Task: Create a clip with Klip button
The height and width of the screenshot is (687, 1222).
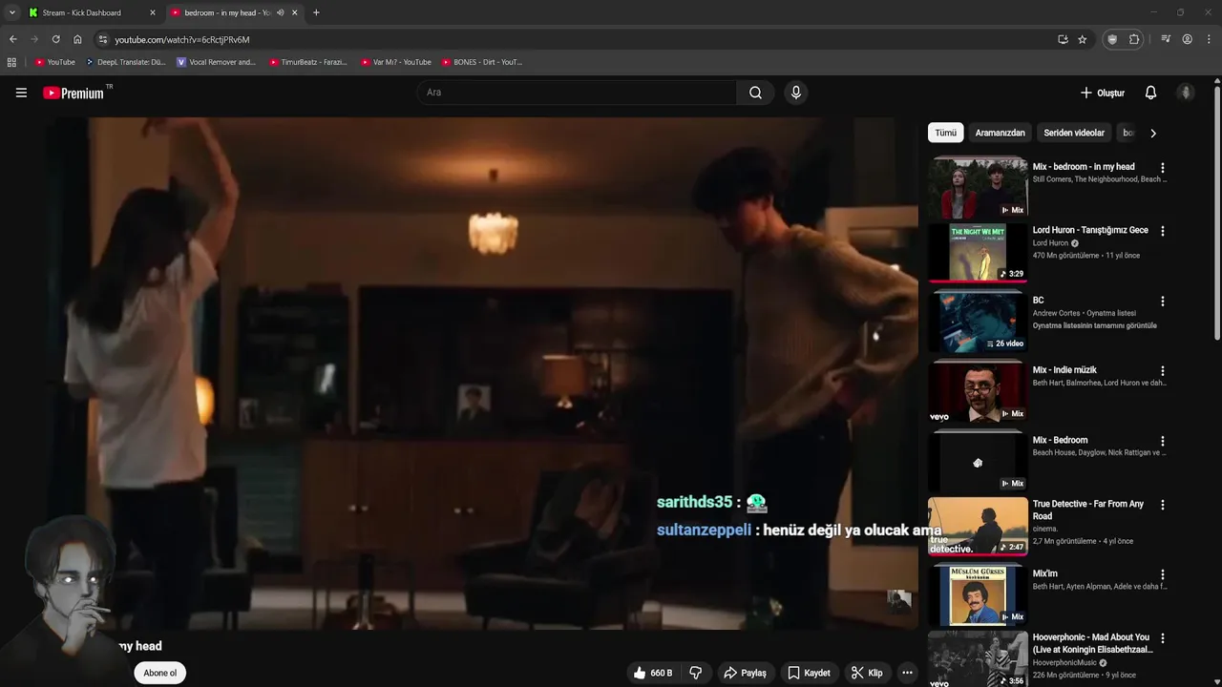Action: pyautogui.click(x=867, y=673)
